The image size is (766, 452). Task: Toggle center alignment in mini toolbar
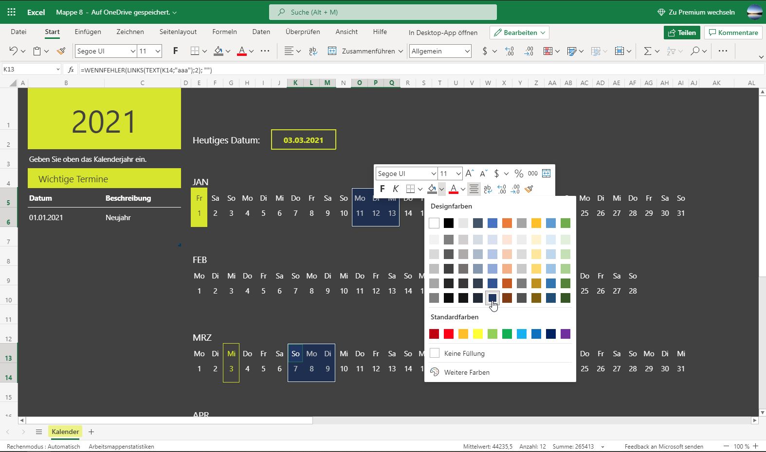474,189
